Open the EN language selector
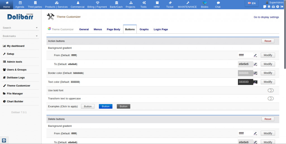Screen dimensions: 286x144 point(252,3)
